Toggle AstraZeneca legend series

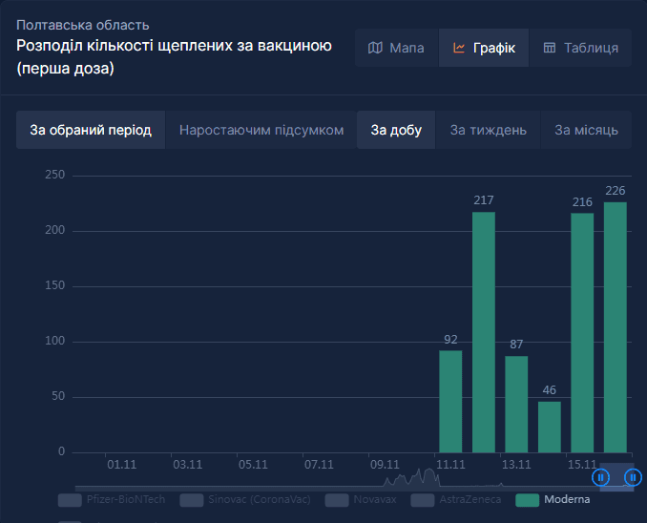pos(456,500)
